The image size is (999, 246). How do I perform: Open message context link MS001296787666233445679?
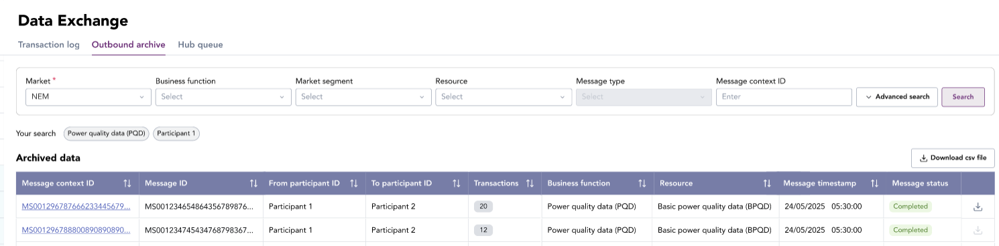point(76,207)
